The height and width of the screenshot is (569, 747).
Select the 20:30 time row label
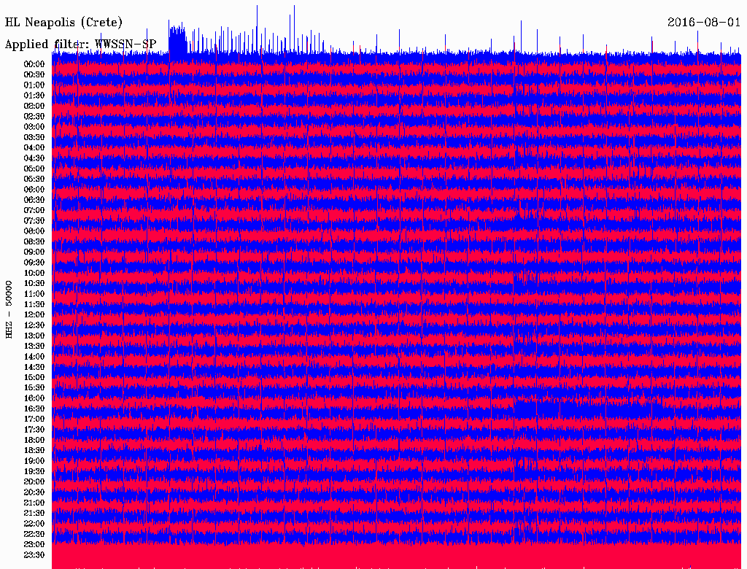(34, 492)
